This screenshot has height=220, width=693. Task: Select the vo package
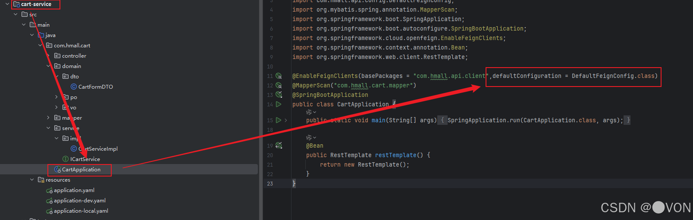pyautogui.click(x=73, y=107)
